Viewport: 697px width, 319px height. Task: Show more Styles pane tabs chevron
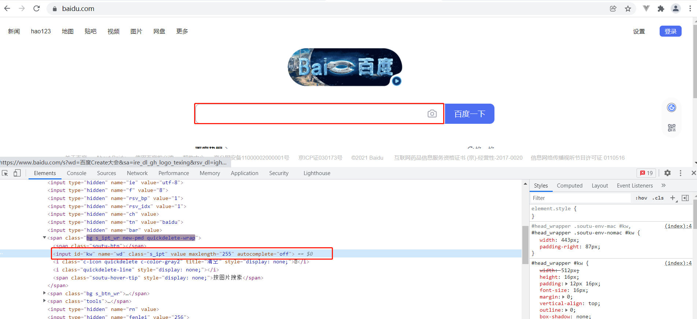(664, 185)
